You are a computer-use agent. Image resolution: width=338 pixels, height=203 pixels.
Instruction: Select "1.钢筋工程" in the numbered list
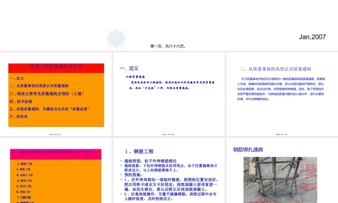[x=25, y=163]
